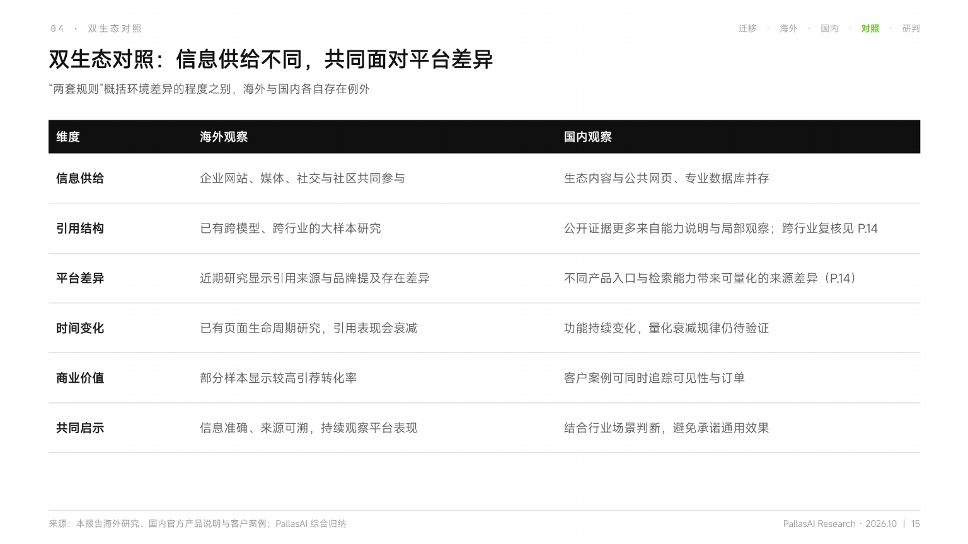Image resolution: width=968 pixels, height=544 pixels.
Task: Select the 平台差异 row label
Action: click(x=80, y=278)
